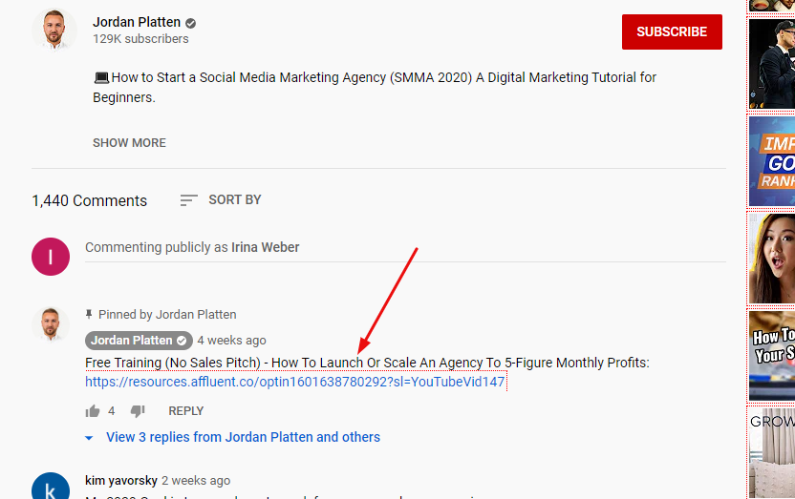The height and width of the screenshot is (499, 795).
Task: Click kim yavorsky's '2 weeks ago' timestamp
Action: click(x=196, y=480)
